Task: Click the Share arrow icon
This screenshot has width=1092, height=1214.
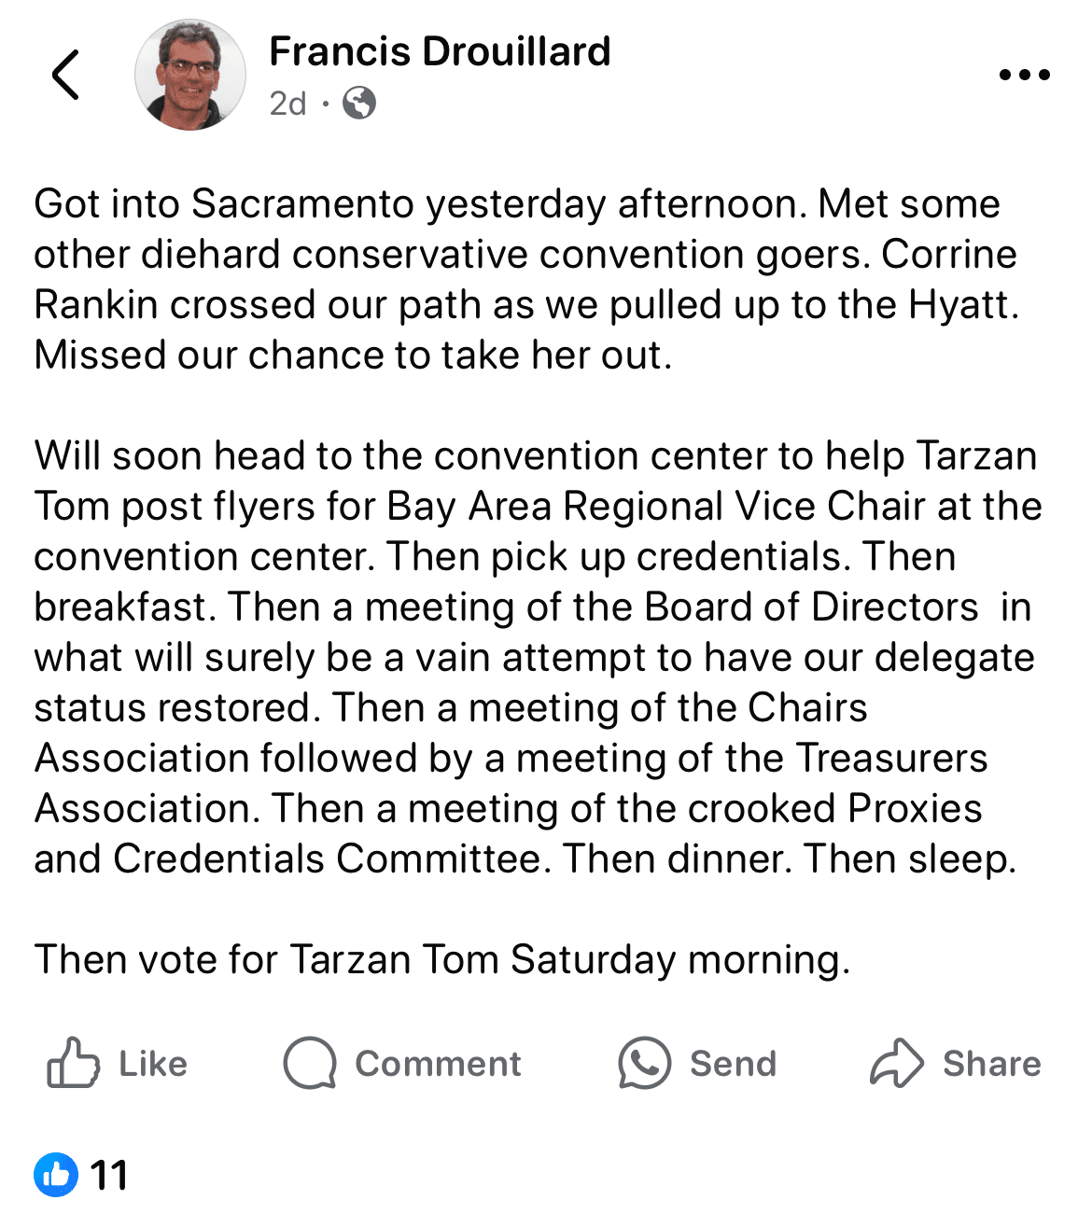Action: click(895, 1062)
